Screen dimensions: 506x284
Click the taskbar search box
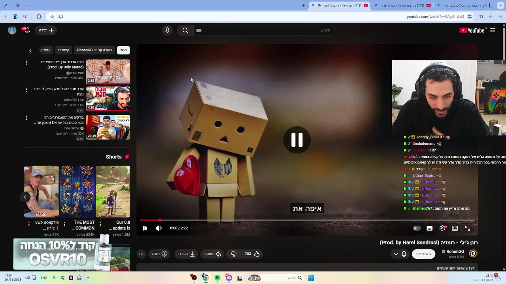click(276, 278)
